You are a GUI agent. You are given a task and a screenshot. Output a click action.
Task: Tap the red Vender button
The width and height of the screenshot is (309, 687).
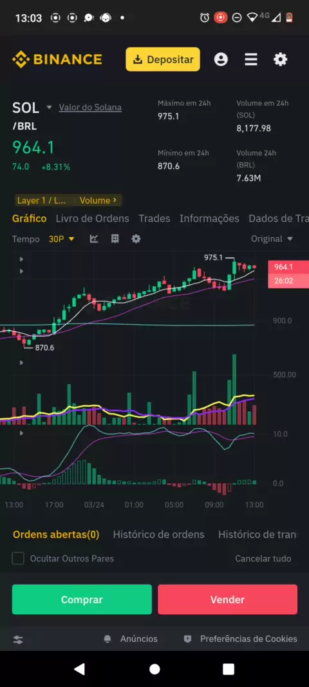(228, 599)
